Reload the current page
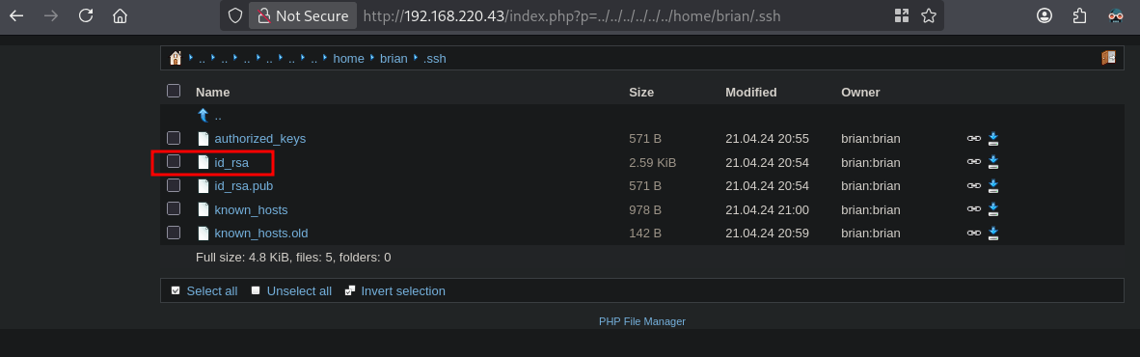The image size is (1140, 357). pyautogui.click(x=86, y=15)
